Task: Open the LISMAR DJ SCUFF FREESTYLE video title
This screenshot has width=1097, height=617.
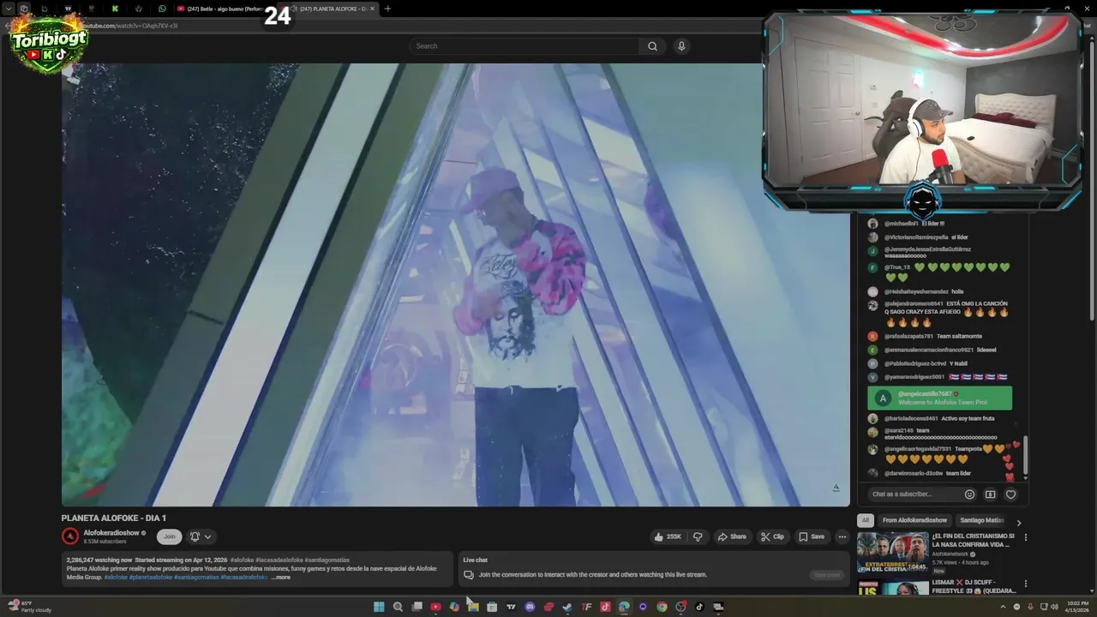Action: point(974,586)
